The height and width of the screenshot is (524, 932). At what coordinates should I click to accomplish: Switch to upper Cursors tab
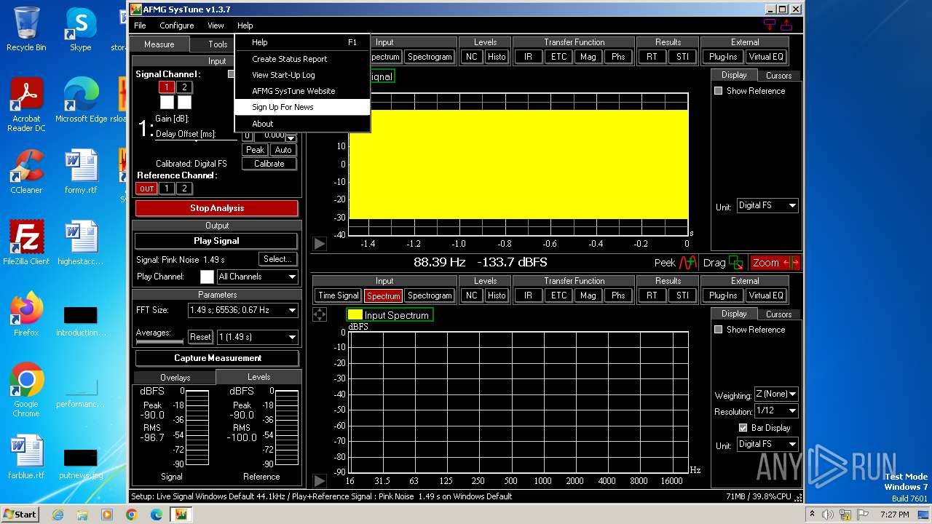pos(778,76)
